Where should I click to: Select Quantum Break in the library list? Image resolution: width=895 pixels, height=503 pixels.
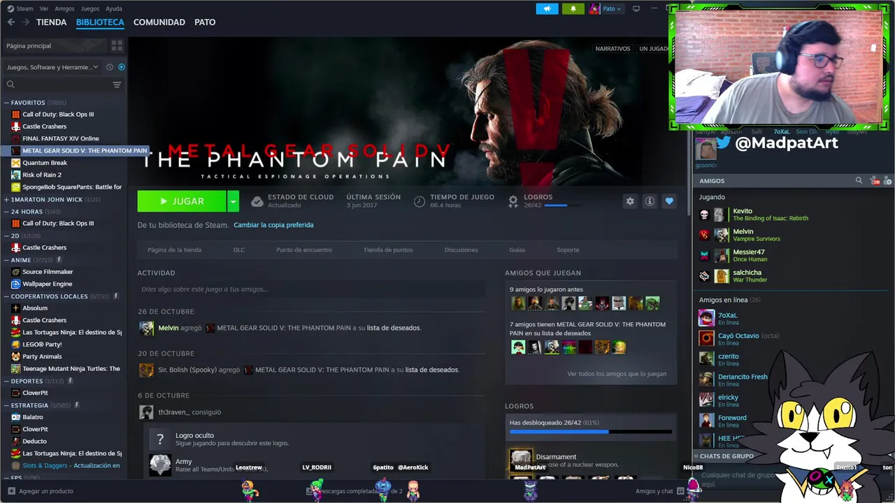tap(45, 163)
